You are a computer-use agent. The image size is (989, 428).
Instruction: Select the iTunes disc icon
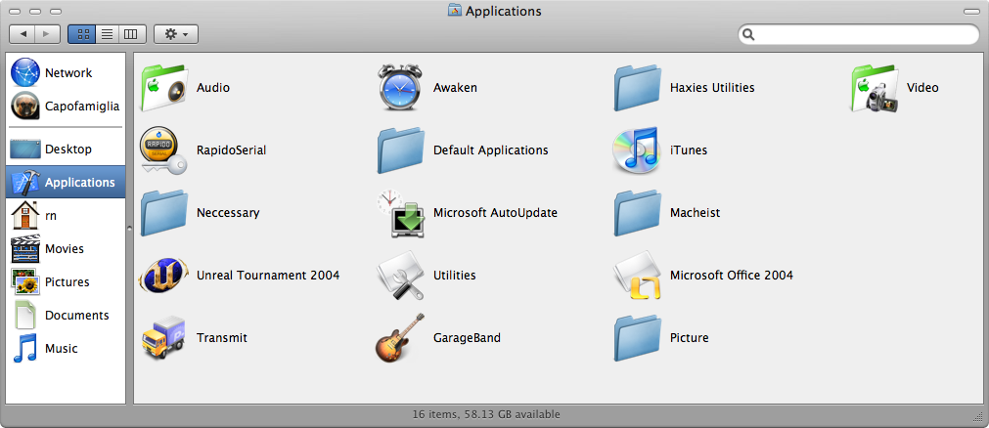click(x=637, y=150)
